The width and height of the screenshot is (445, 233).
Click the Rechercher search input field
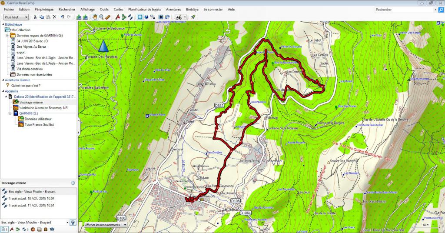point(405,10)
